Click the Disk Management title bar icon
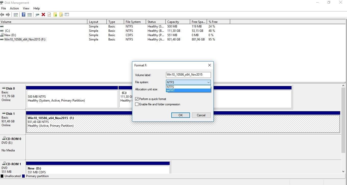This screenshot has width=347, height=185. pyautogui.click(x=2, y=3)
